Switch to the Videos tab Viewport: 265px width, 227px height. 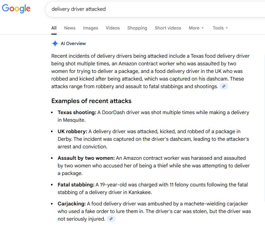coord(113,28)
